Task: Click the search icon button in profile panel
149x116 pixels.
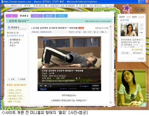Action: pos(141,59)
